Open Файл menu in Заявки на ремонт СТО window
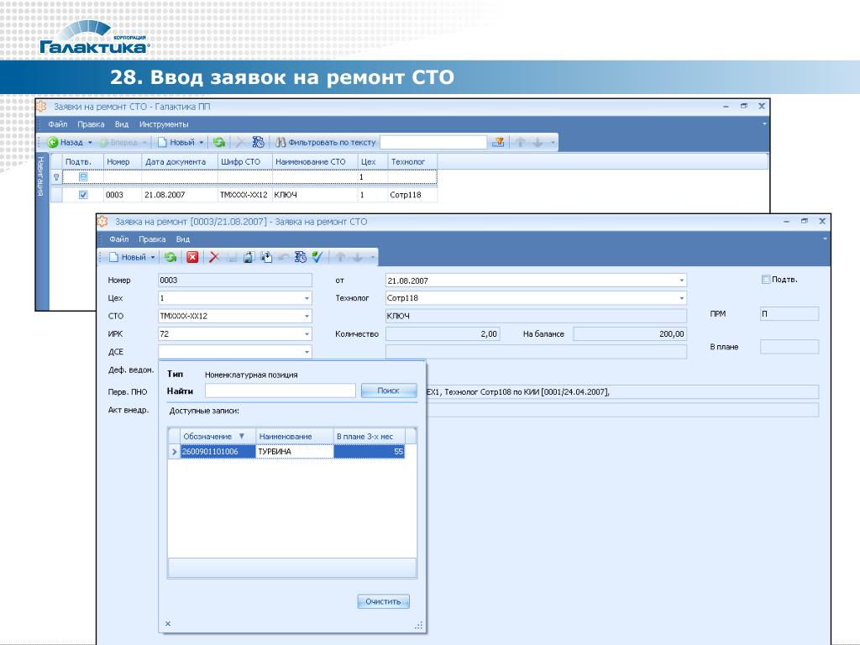Screen dimensions: 860x645 (58, 124)
